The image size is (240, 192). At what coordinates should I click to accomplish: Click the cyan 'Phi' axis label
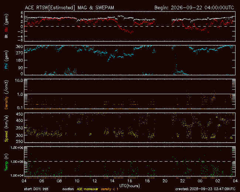coord(6,66)
